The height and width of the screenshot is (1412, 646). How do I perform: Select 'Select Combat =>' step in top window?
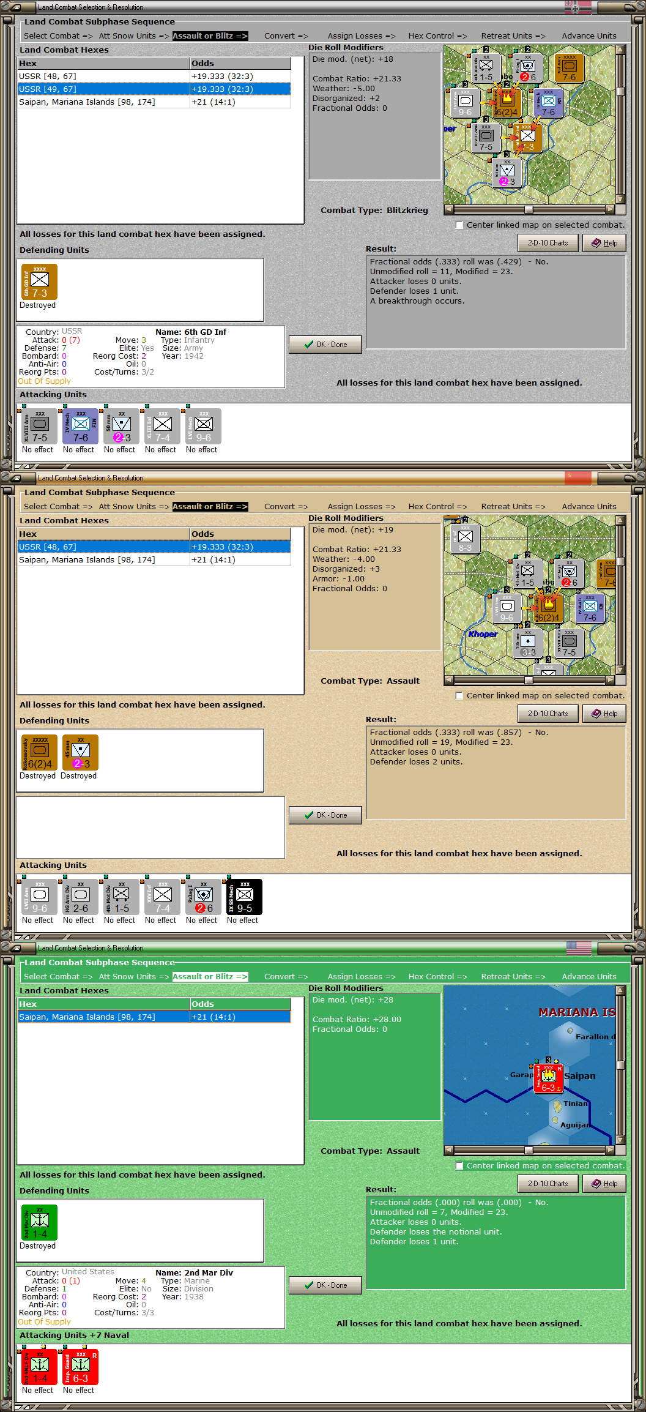[x=58, y=36]
